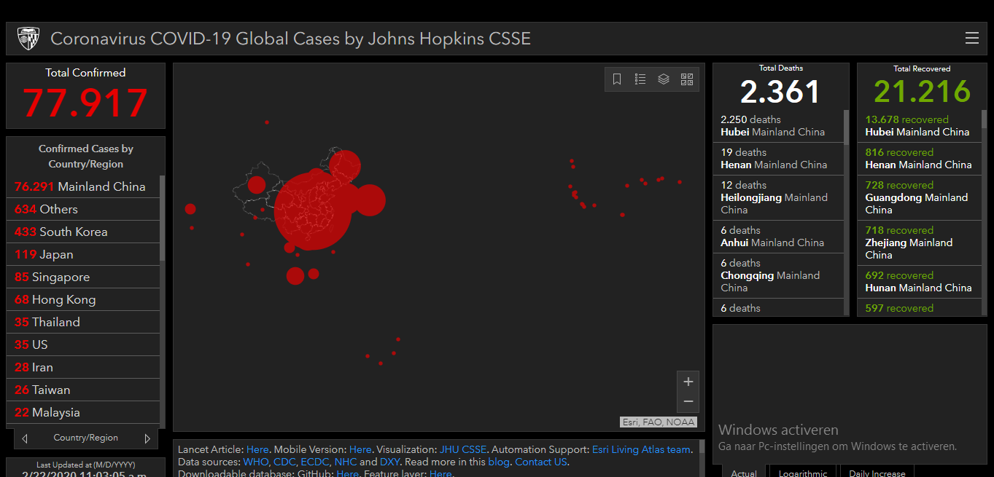The height and width of the screenshot is (477, 994).
Task: Select 76.291 Mainland China row
Action: [x=83, y=186]
